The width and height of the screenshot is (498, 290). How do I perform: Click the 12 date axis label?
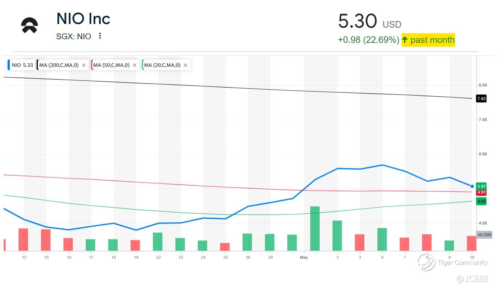(x=24, y=257)
